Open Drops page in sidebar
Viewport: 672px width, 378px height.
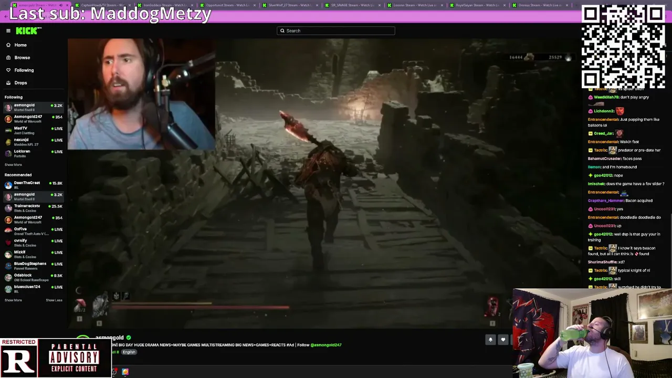[20, 82]
